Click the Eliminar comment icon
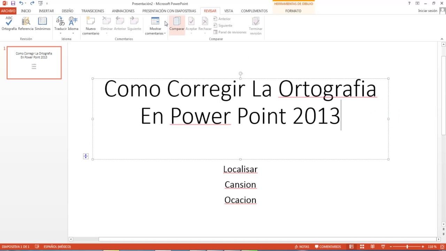 (x=107, y=21)
